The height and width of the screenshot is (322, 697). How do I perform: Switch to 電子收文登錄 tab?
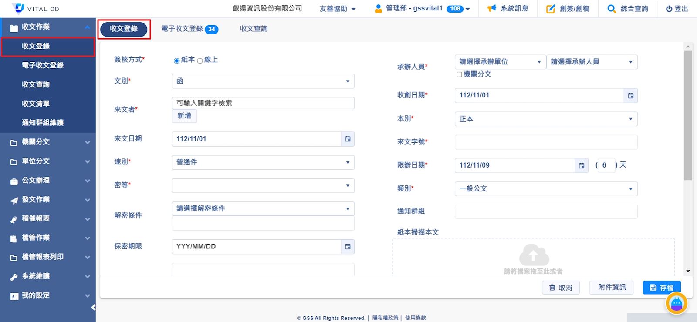pos(189,29)
